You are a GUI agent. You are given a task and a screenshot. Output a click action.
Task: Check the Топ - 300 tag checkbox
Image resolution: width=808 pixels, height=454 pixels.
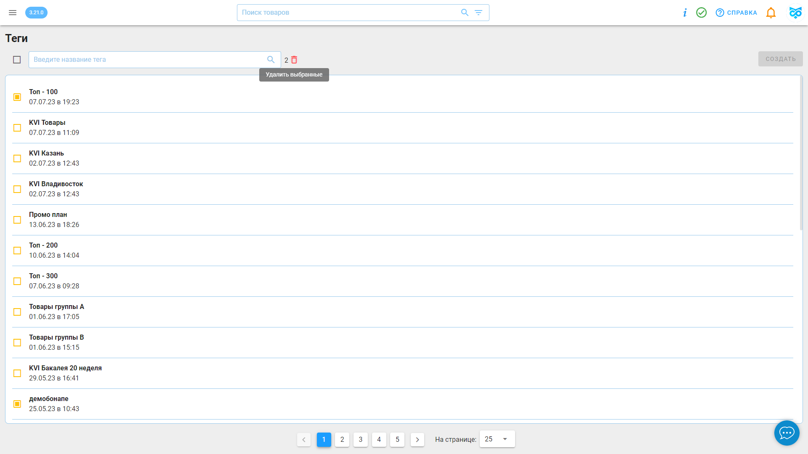(17, 281)
